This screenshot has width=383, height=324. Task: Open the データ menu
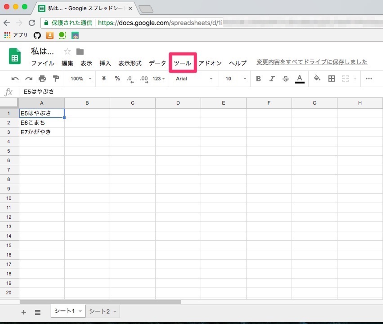pos(157,63)
